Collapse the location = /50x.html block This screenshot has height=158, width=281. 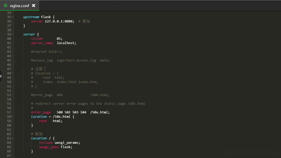click(13, 116)
